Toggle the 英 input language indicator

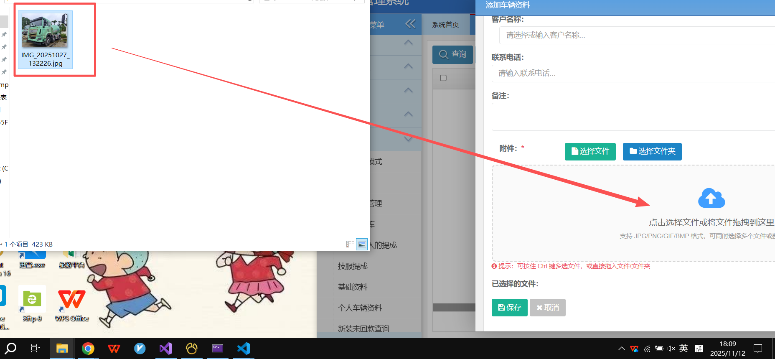pyautogui.click(x=684, y=348)
